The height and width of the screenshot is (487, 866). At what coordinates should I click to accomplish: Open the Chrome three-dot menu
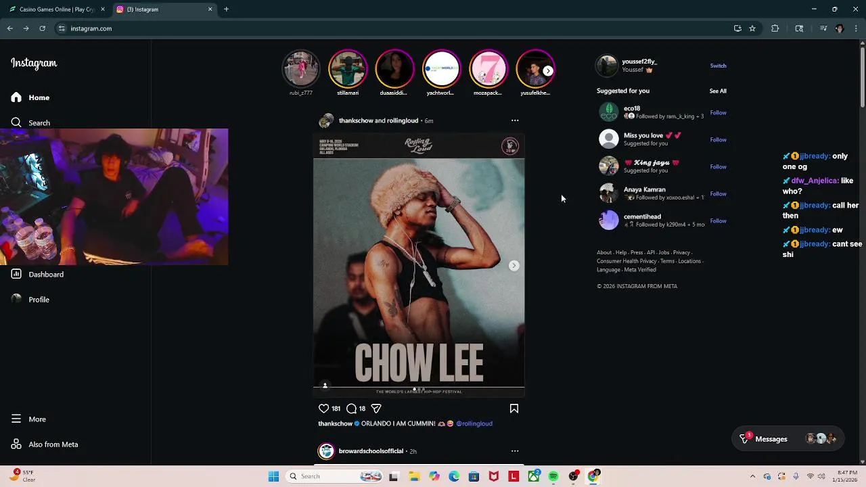tap(856, 28)
